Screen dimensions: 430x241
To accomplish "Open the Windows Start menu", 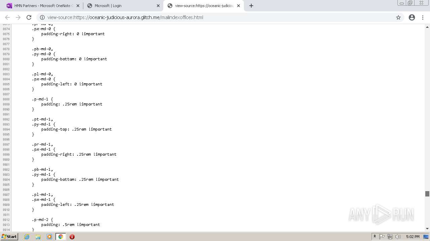I will [9, 237].
